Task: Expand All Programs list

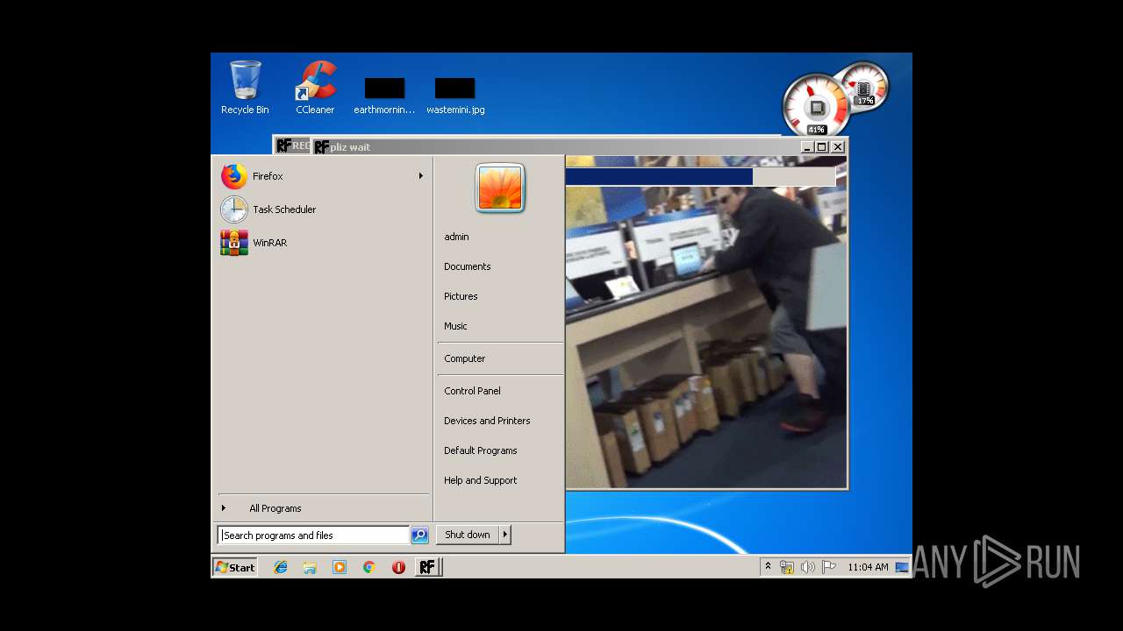Action: 322,508
